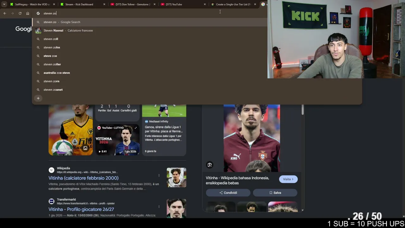Click the plus icon below the suggestions
Image resolution: width=405 pixels, height=228 pixels.
(x=38, y=98)
